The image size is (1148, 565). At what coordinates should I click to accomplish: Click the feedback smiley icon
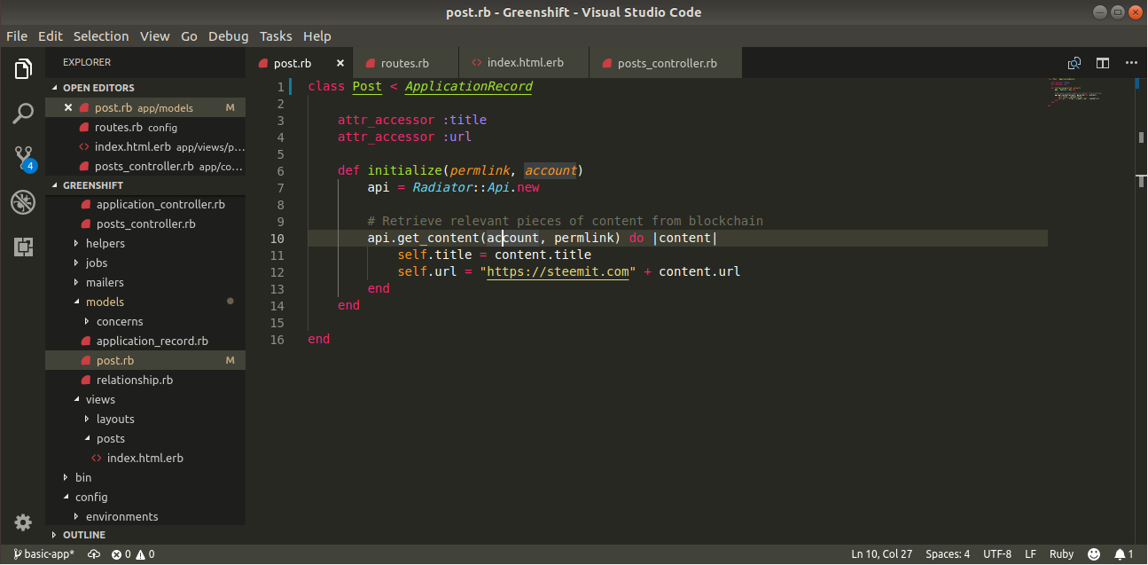pos(1094,553)
